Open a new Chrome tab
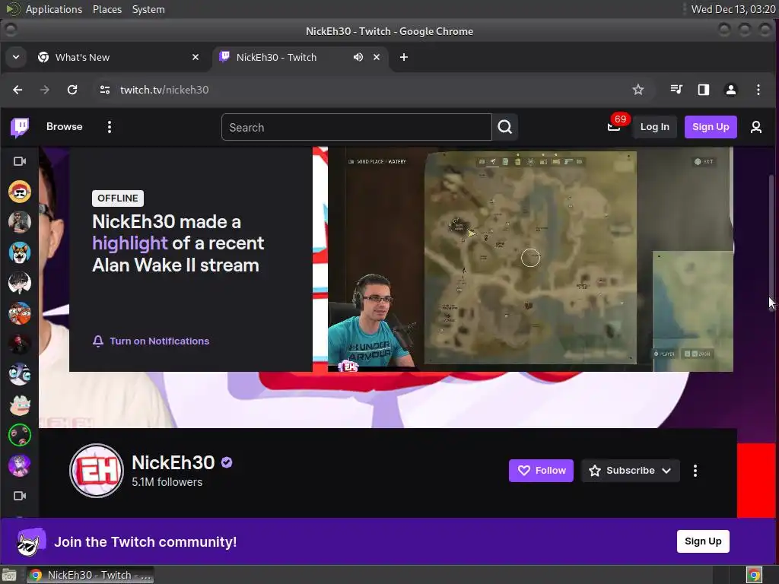The width and height of the screenshot is (779, 584). point(404,57)
